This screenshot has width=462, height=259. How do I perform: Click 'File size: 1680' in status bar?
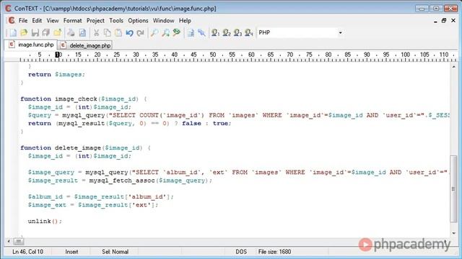coord(274,252)
